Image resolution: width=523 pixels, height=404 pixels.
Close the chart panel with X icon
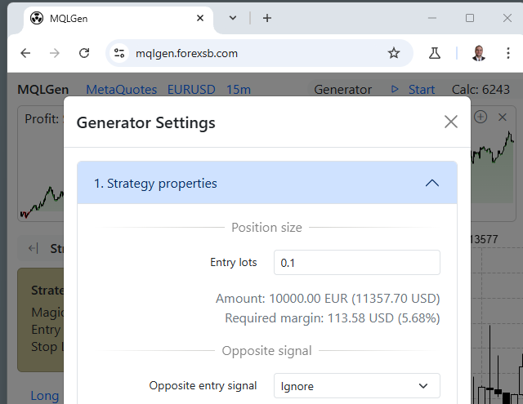[503, 117]
